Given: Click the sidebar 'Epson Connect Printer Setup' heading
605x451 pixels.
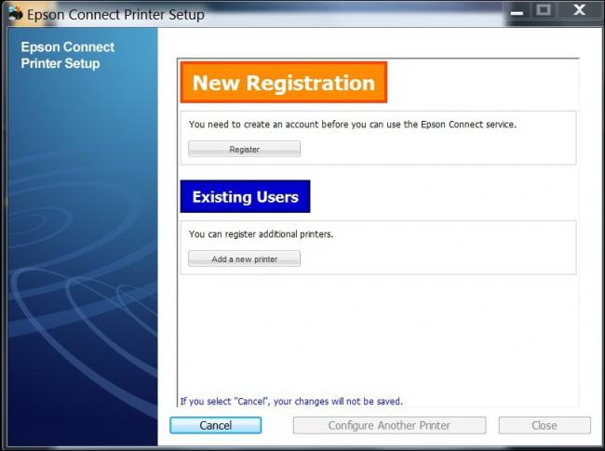Looking at the screenshot, I should click(x=68, y=55).
